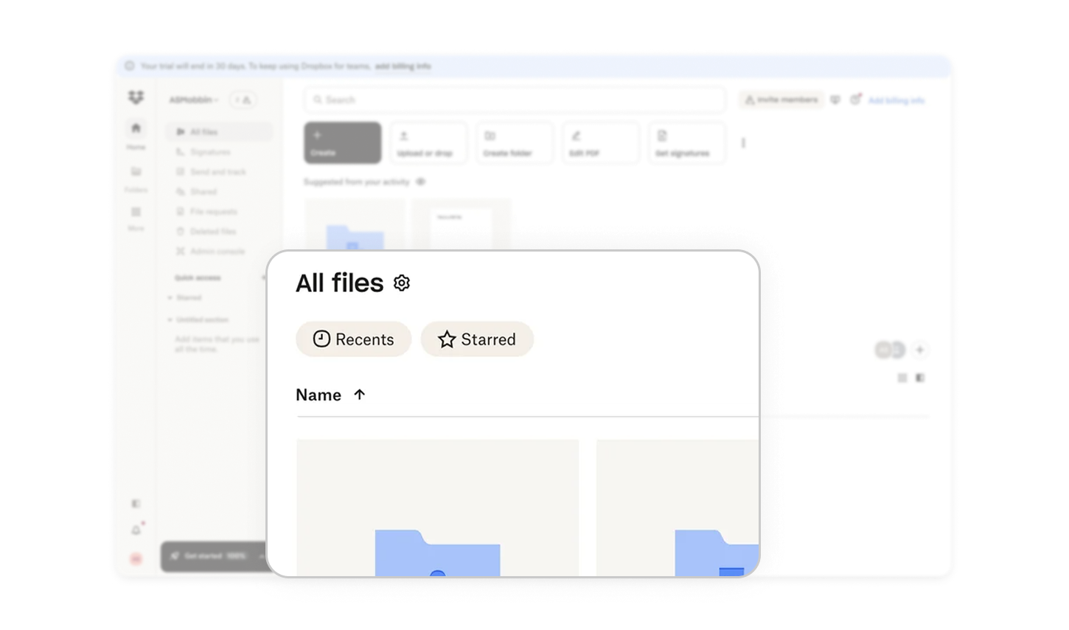The image size is (1069, 630).
Task: Open Folders from the sidebar icons
Action: [x=136, y=171]
